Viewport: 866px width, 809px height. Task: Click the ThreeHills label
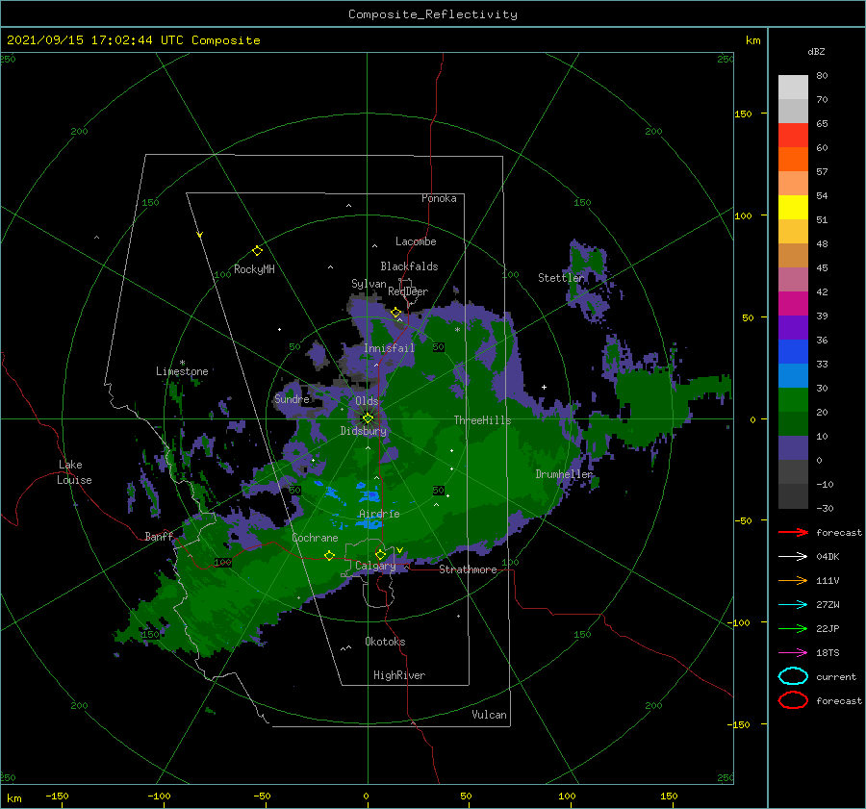point(483,420)
